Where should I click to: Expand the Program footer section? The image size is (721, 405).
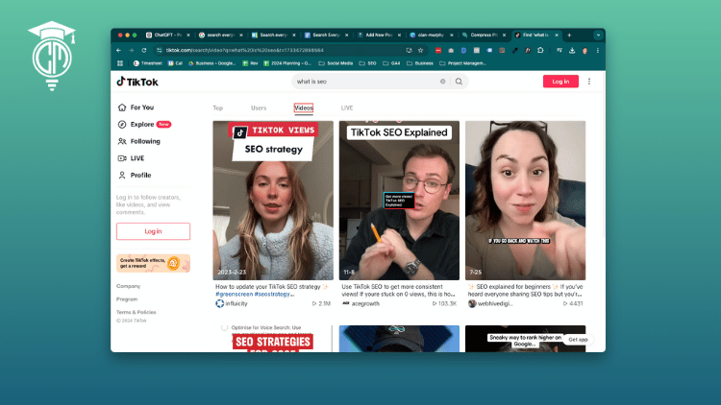point(127,298)
